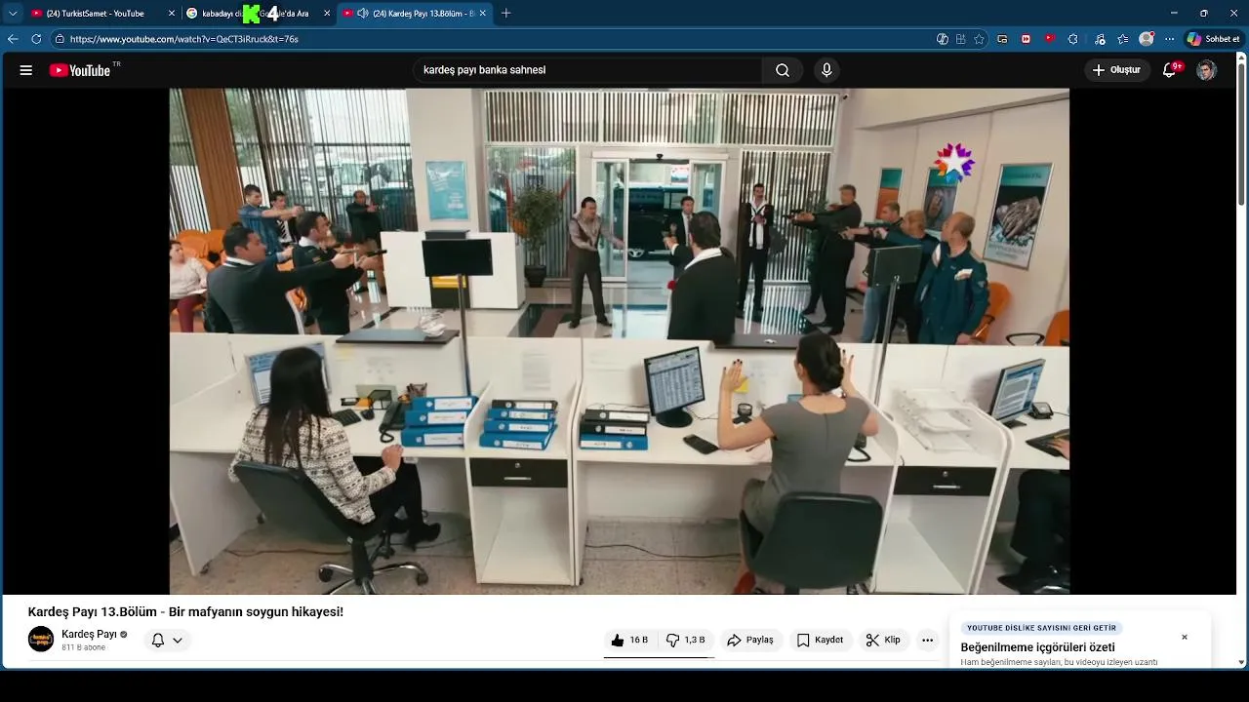1249x702 pixels.
Task: Open browser profile avatar
Action: 1147,39
